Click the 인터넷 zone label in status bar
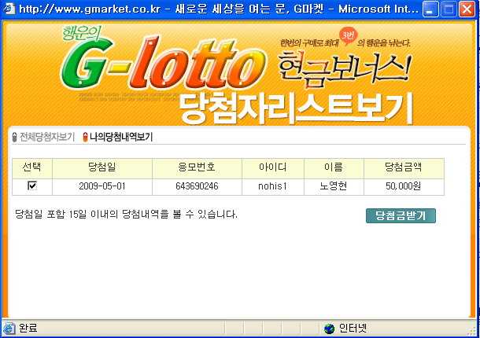This screenshot has height=338, width=480. pos(353,329)
